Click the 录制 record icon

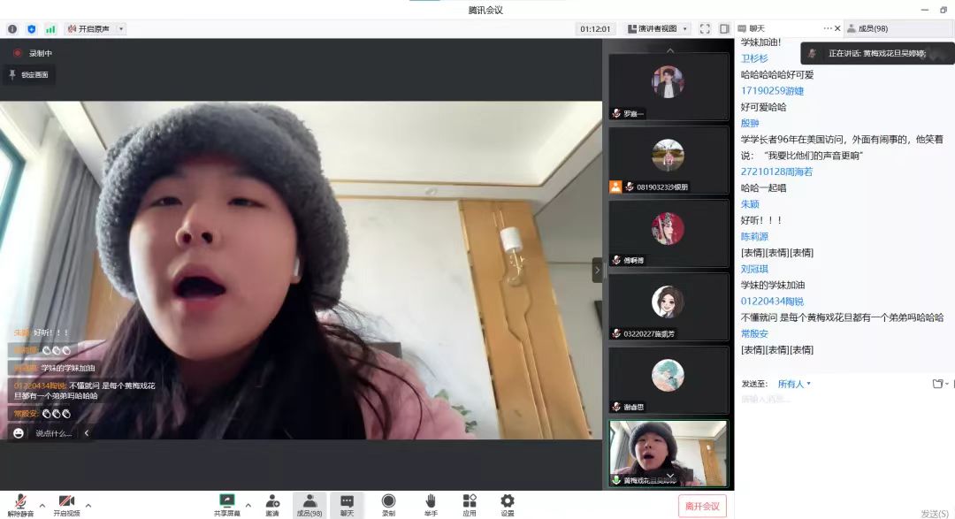[388, 504]
